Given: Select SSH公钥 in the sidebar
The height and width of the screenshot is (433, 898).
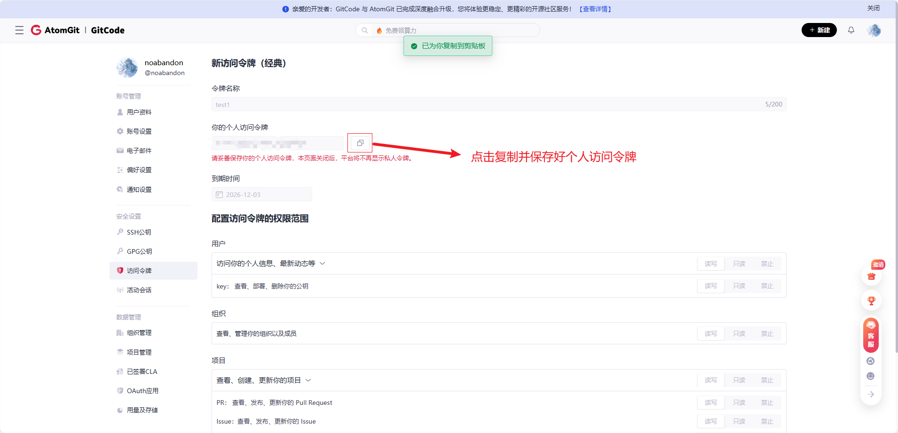Looking at the screenshot, I should [x=138, y=232].
